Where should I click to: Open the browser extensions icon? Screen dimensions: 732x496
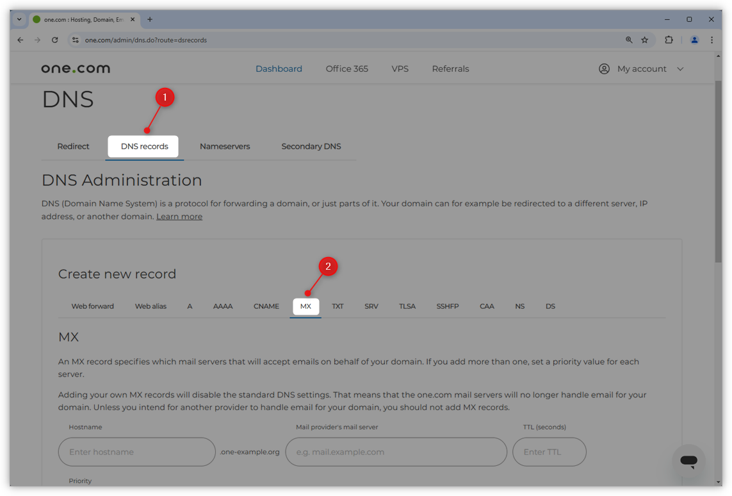point(669,40)
